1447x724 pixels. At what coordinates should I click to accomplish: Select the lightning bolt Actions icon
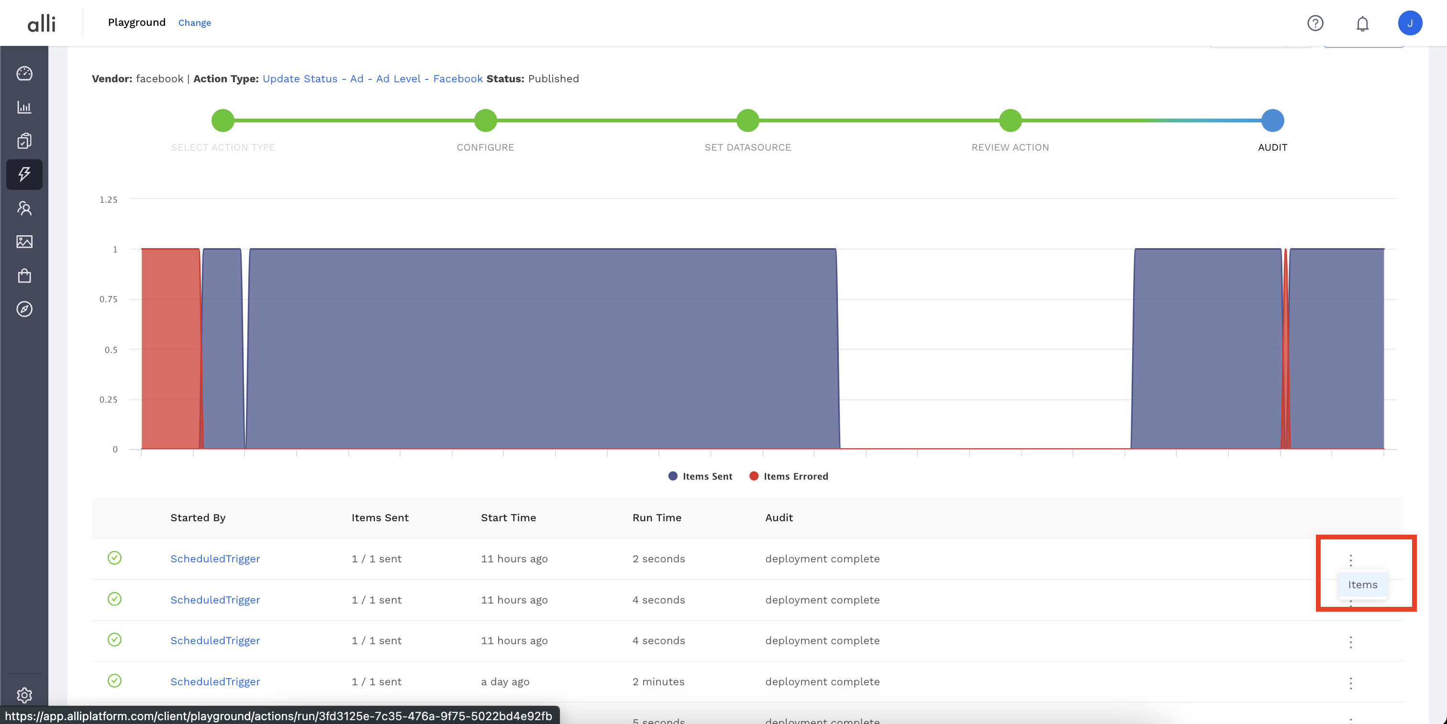24,174
